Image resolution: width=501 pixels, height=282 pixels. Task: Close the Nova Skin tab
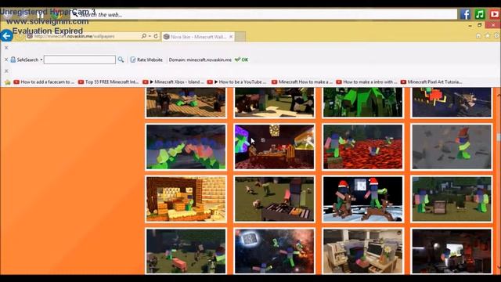tap(231, 37)
